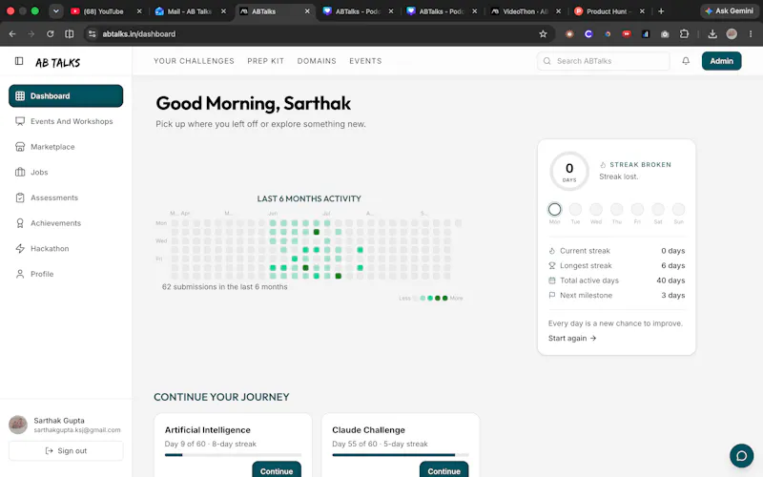This screenshot has height=477, width=763.
Task: Click the AB TALKS logo
Action: click(57, 62)
